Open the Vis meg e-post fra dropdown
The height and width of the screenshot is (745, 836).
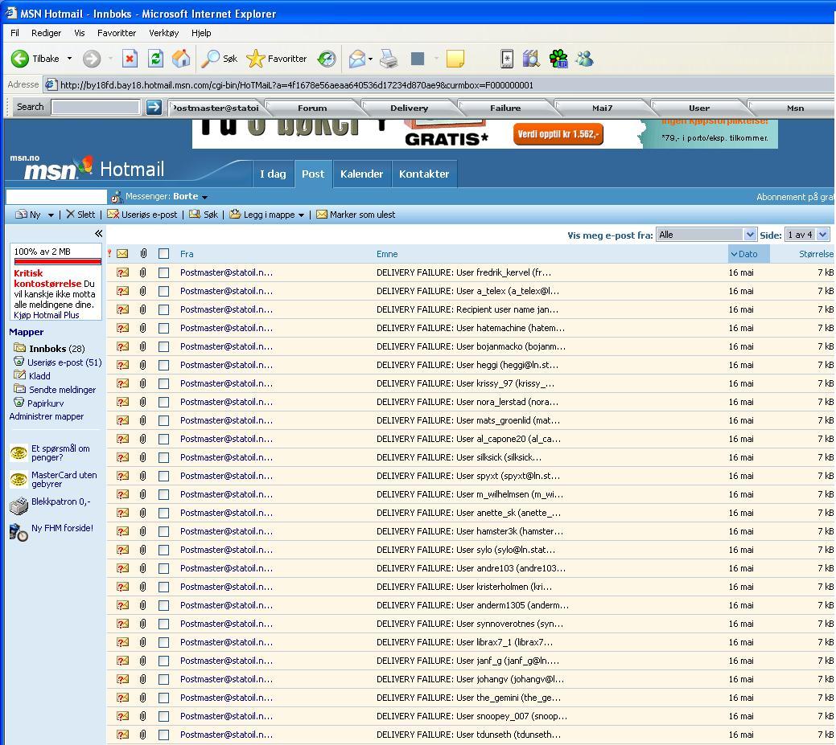point(706,235)
